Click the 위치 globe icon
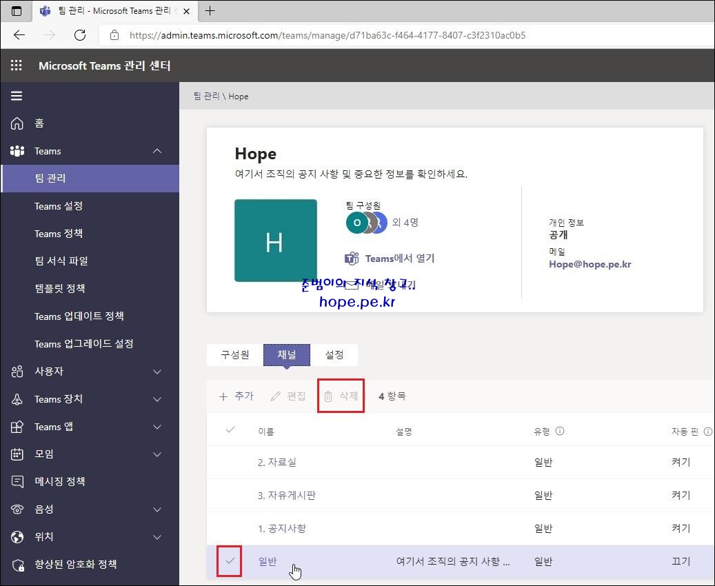This screenshot has width=715, height=586. coord(17,537)
